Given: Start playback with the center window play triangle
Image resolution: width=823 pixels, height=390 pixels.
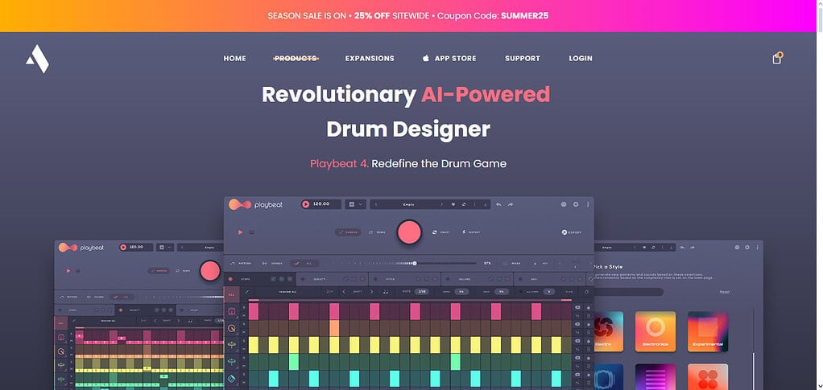Looking at the screenshot, I should [241, 232].
